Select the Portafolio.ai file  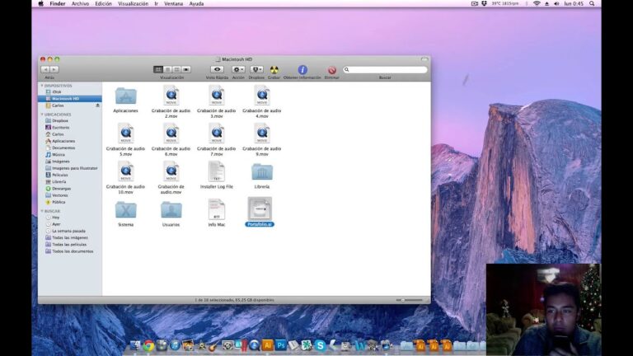coord(260,208)
